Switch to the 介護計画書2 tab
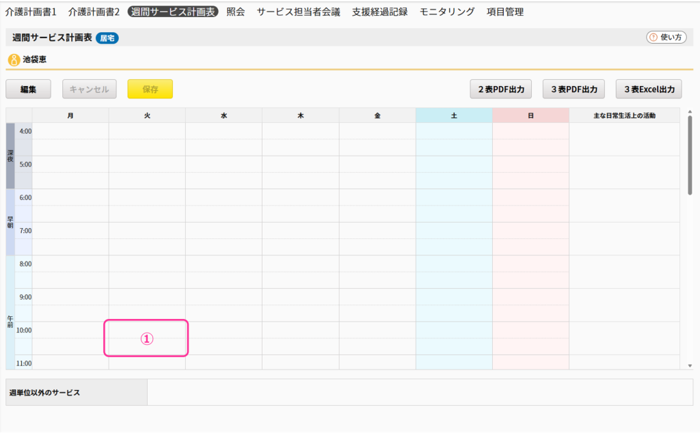This screenshot has height=433, width=700. point(94,12)
